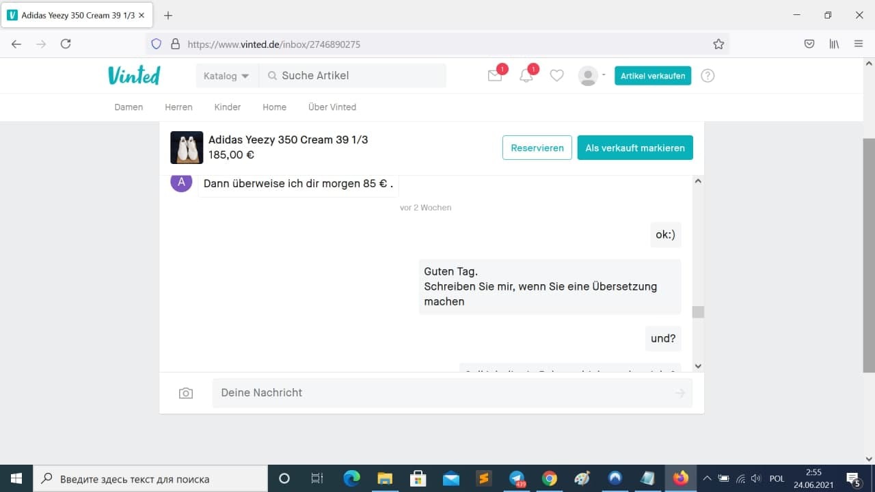Click the Windows taskbar search box
This screenshot has height=492, width=875.
click(150, 478)
